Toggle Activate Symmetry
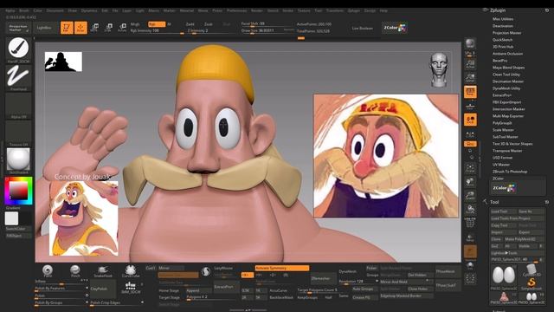This screenshot has width=554, height=312. point(281,268)
